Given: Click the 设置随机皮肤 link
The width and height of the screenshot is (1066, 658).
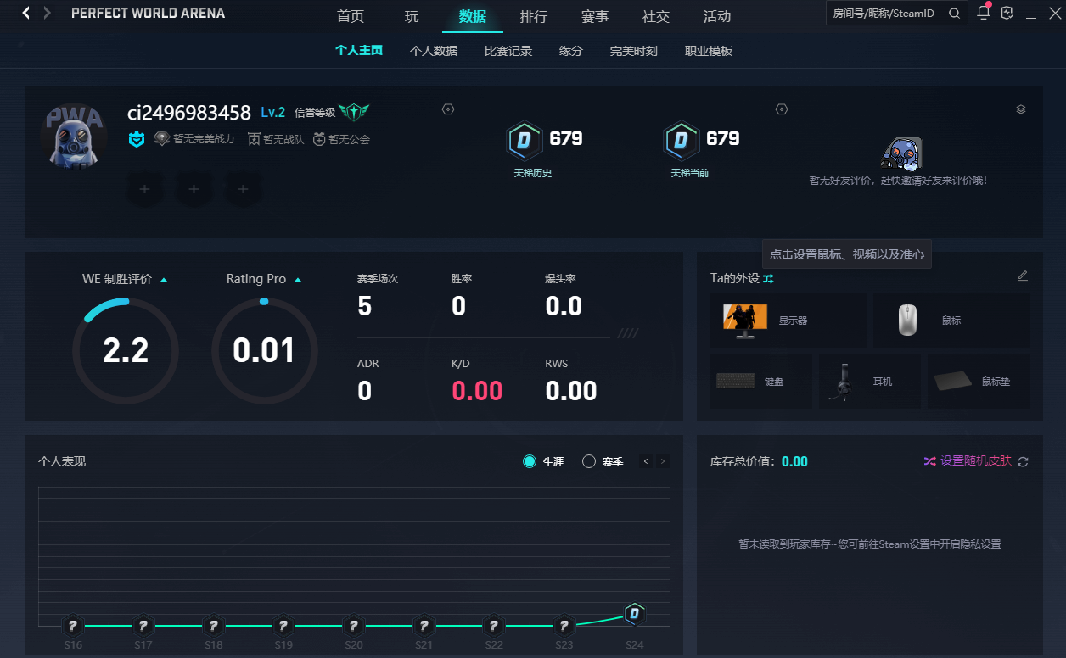Looking at the screenshot, I should click(x=976, y=460).
